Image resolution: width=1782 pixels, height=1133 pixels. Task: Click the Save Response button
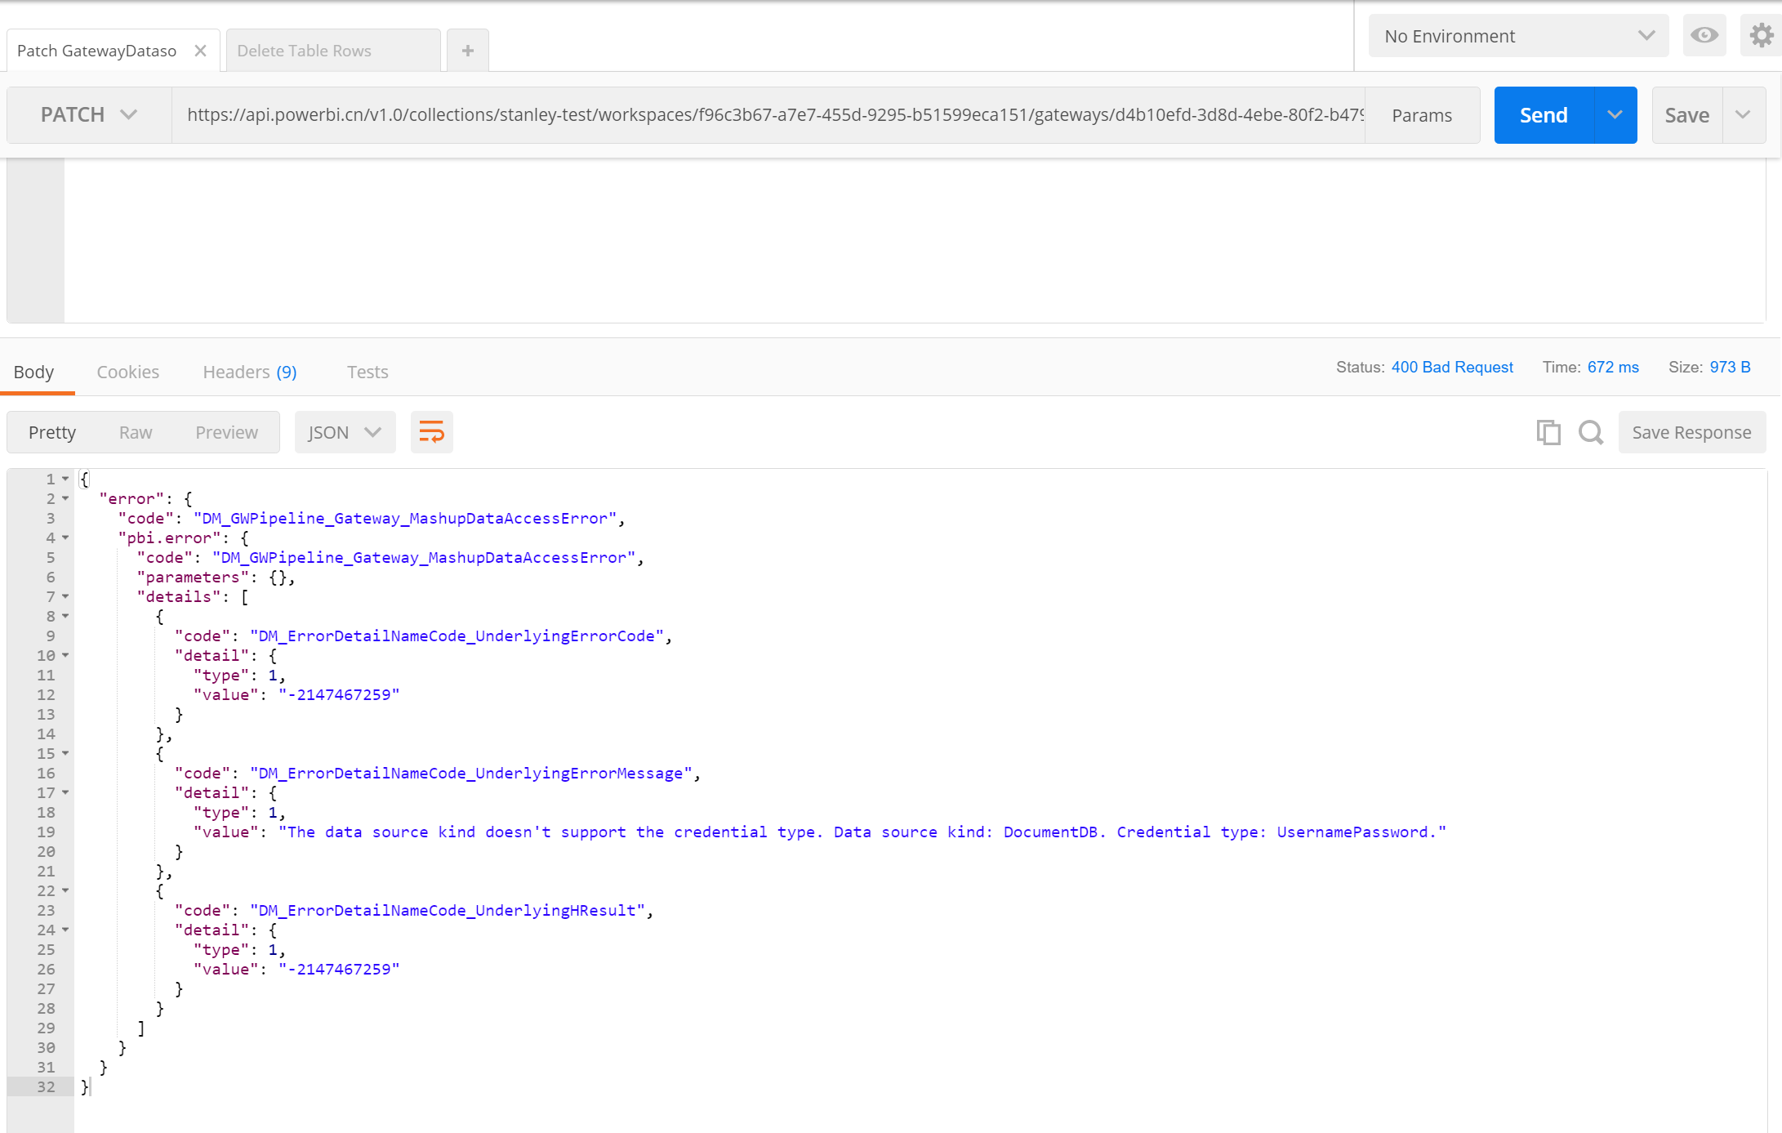pyautogui.click(x=1691, y=432)
